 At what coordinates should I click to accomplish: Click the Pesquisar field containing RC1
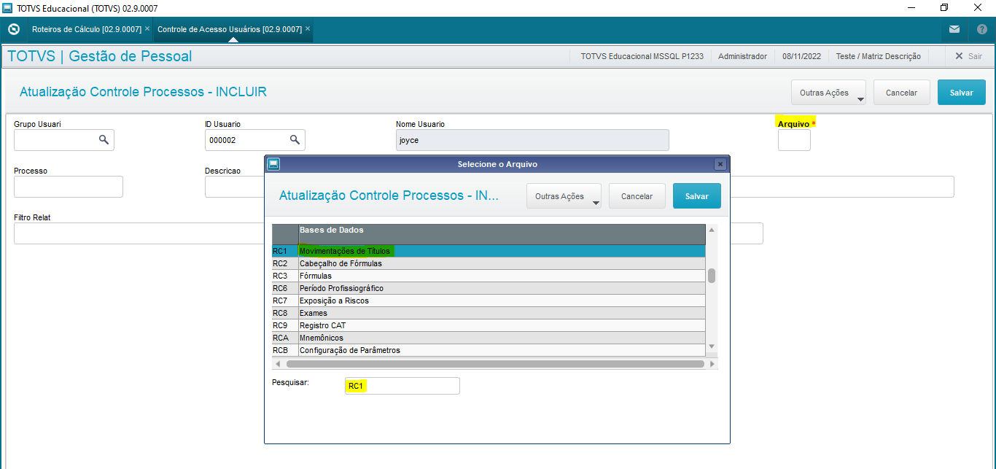[x=402, y=386]
